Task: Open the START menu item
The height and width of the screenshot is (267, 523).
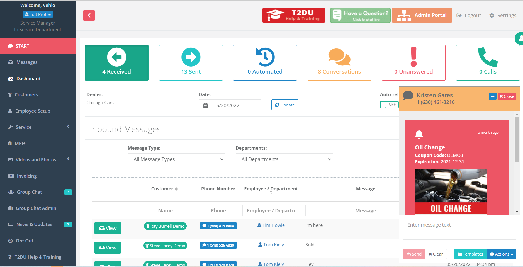Action: pos(23,46)
